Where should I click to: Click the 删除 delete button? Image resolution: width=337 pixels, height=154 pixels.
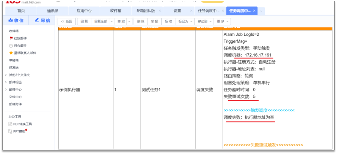[141, 21]
